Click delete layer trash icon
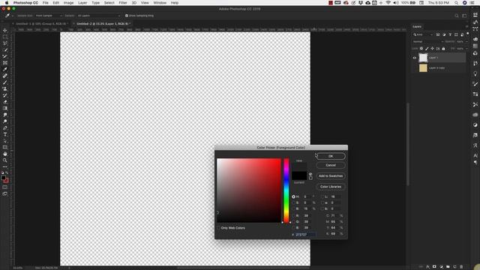The height and width of the screenshot is (270, 480). [x=461, y=267]
